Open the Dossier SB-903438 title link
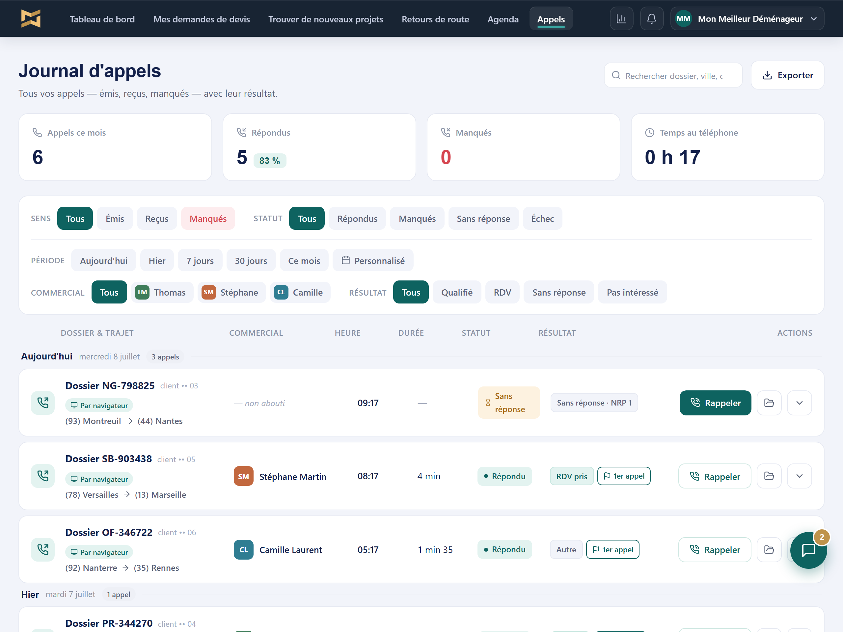Image resolution: width=843 pixels, height=632 pixels. pos(109,459)
